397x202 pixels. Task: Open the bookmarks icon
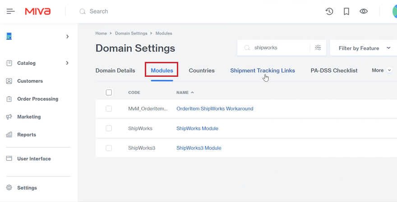(x=346, y=11)
